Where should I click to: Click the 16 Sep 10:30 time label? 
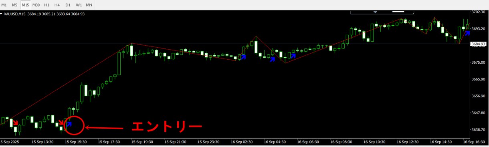click(375, 142)
